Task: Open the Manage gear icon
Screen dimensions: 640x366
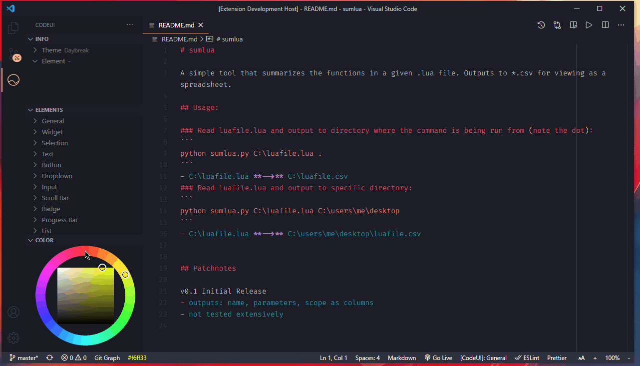Action: 13,338
